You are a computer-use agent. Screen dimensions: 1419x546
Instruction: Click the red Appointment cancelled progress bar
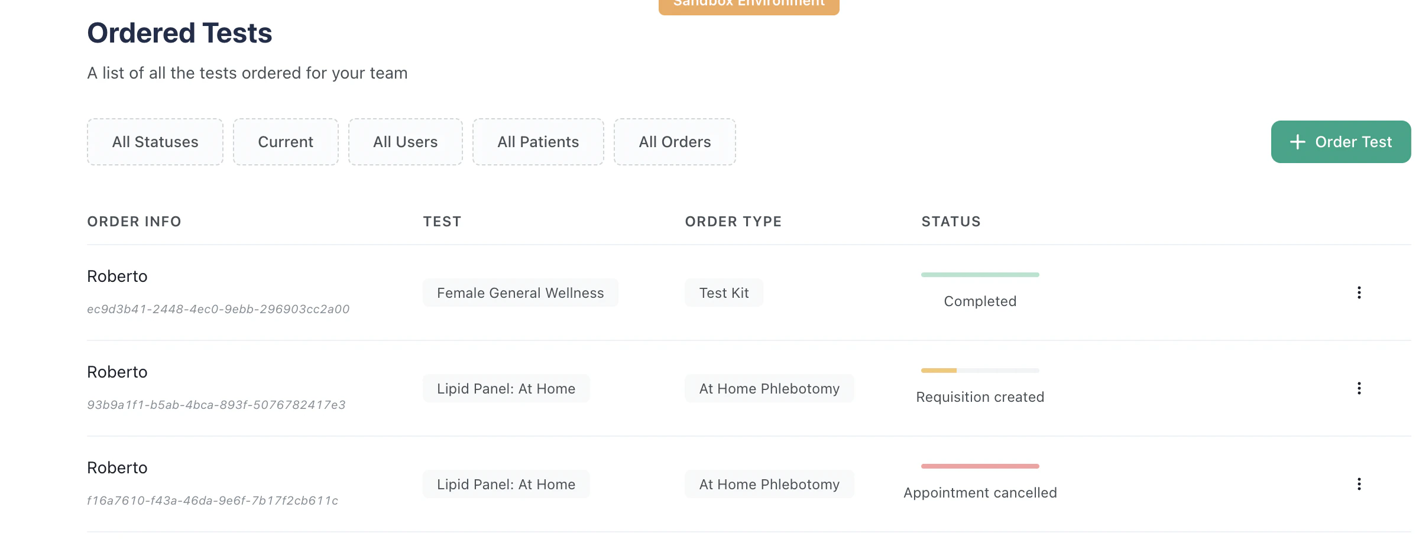pyautogui.click(x=980, y=466)
